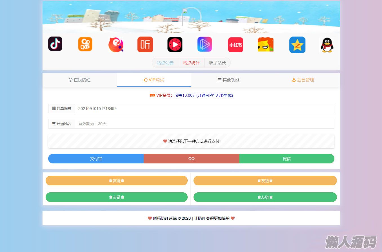
Task: Click the broken avatar image in banner
Action: point(191,17)
